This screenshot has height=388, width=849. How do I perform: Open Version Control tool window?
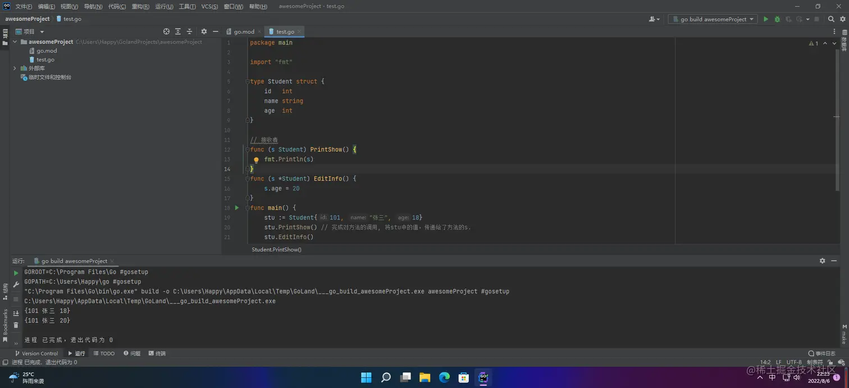[36, 353]
